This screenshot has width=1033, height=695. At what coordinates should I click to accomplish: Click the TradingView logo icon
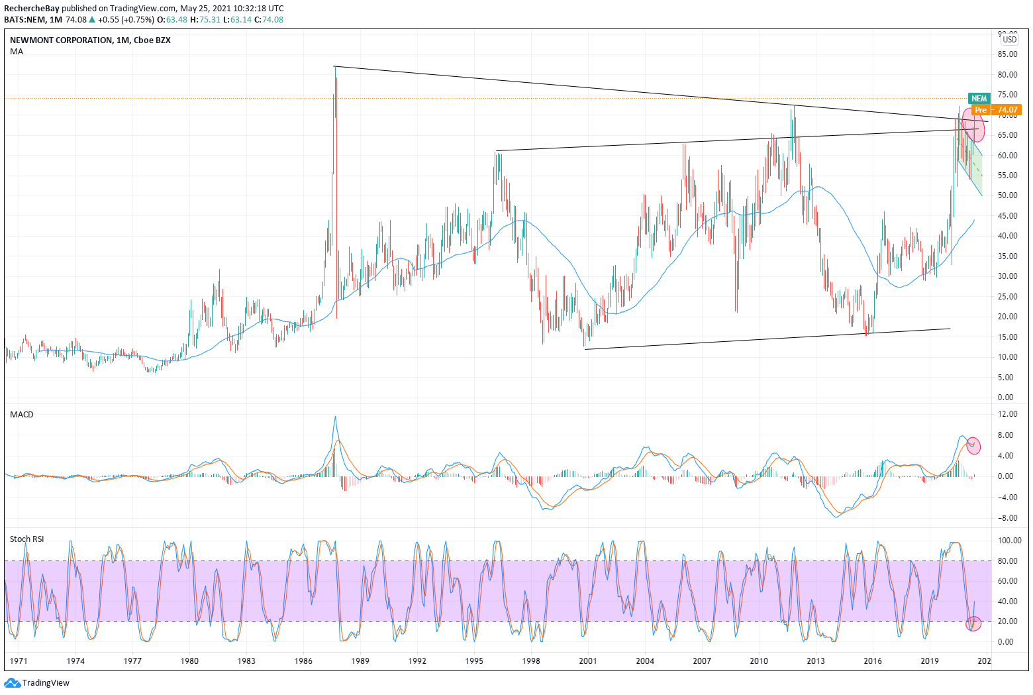[13, 682]
